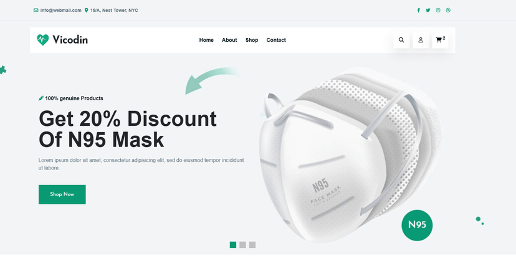The width and height of the screenshot is (516, 276).
Task: Open the Facebook social icon
Action: pyautogui.click(x=419, y=10)
